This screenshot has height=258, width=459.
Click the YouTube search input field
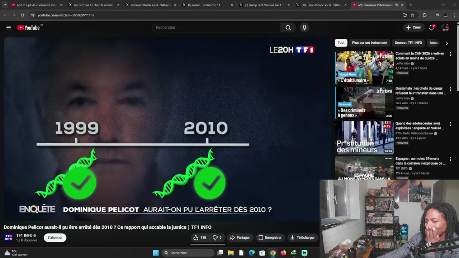217,28
